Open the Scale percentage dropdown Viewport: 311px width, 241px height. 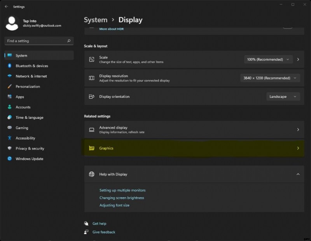(268, 59)
